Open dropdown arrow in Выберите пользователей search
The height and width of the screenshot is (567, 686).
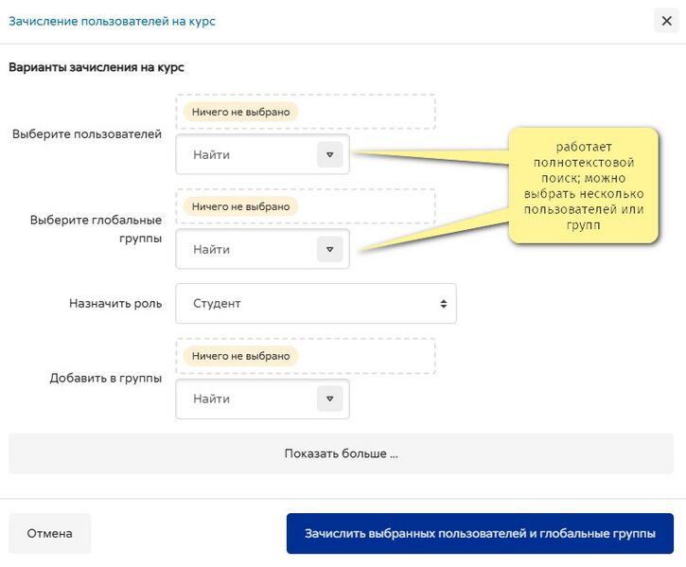[x=330, y=154]
